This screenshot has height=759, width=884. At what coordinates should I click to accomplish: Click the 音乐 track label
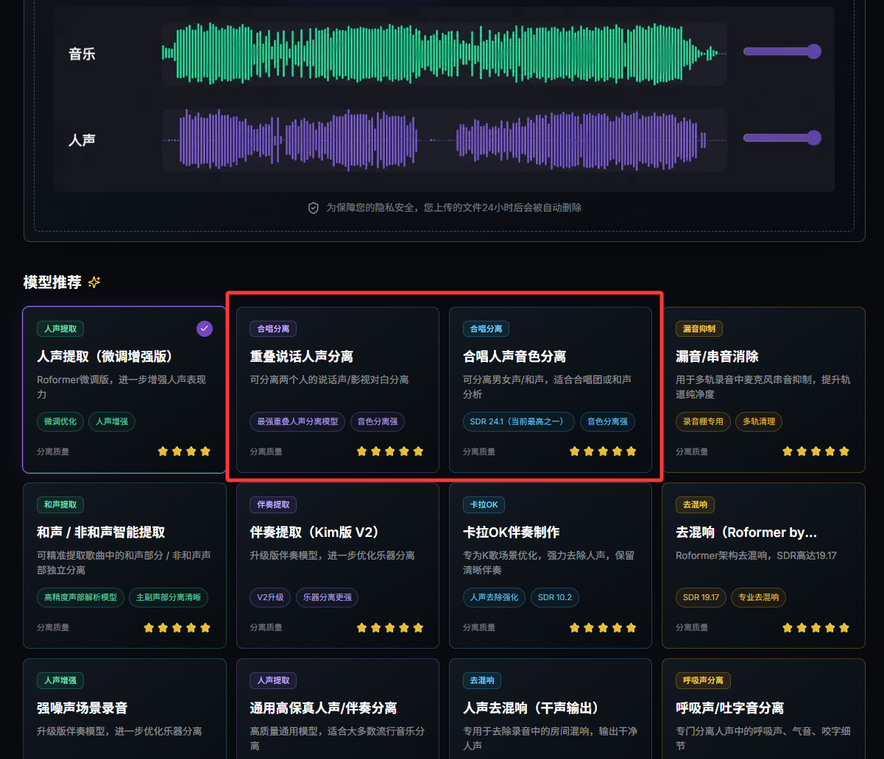(82, 54)
